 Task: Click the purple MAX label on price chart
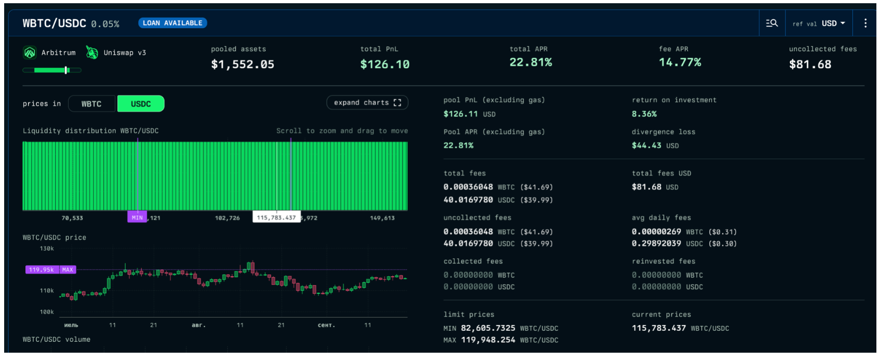(68, 270)
